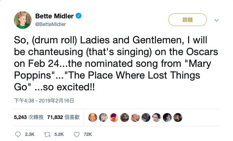View the 71,832 個喜歡 likes list
233x141 pixels.
click(x=63, y=117)
